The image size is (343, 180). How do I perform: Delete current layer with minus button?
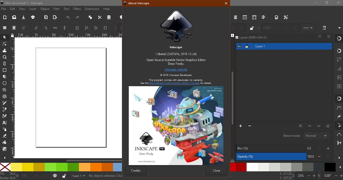250,126
